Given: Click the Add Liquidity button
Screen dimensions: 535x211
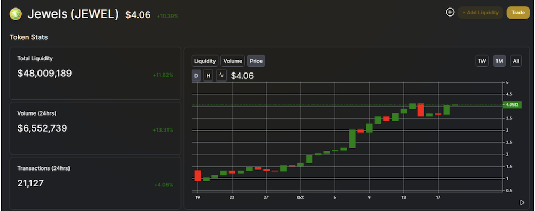Looking at the screenshot, I should pos(480,13).
